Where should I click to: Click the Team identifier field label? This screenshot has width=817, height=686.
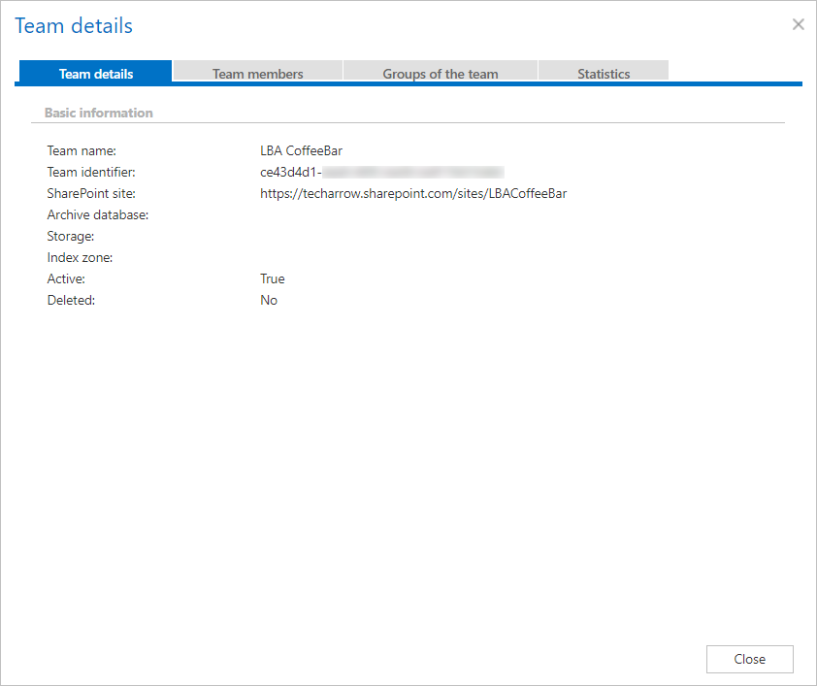pyautogui.click(x=91, y=172)
